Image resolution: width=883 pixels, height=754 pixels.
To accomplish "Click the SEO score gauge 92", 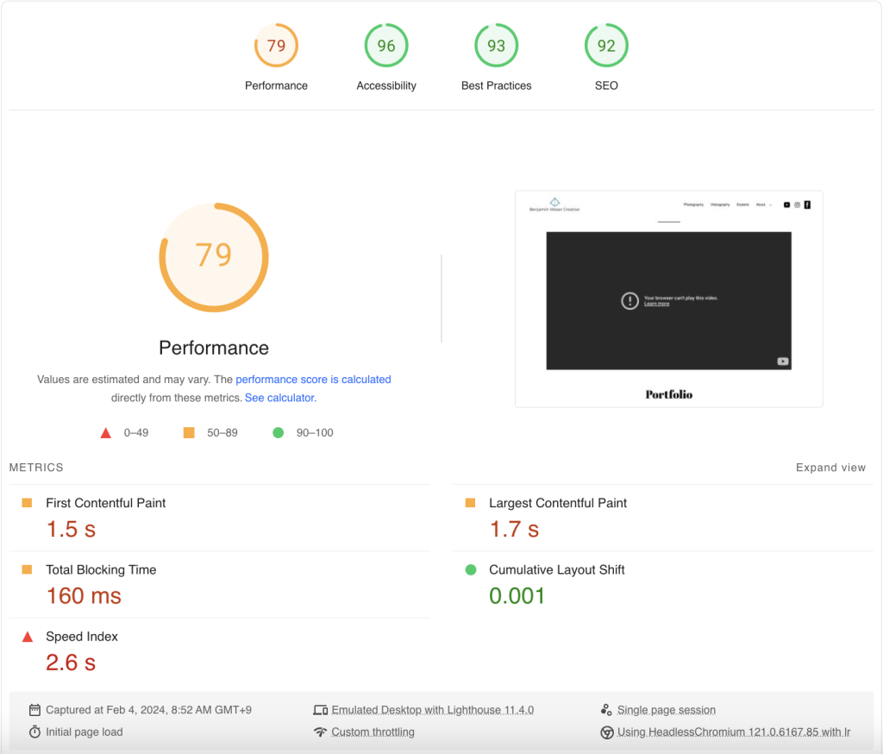I will [x=606, y=46].
